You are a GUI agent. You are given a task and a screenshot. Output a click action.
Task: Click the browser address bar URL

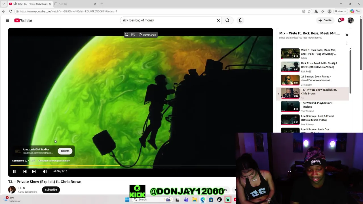(69, 11)
